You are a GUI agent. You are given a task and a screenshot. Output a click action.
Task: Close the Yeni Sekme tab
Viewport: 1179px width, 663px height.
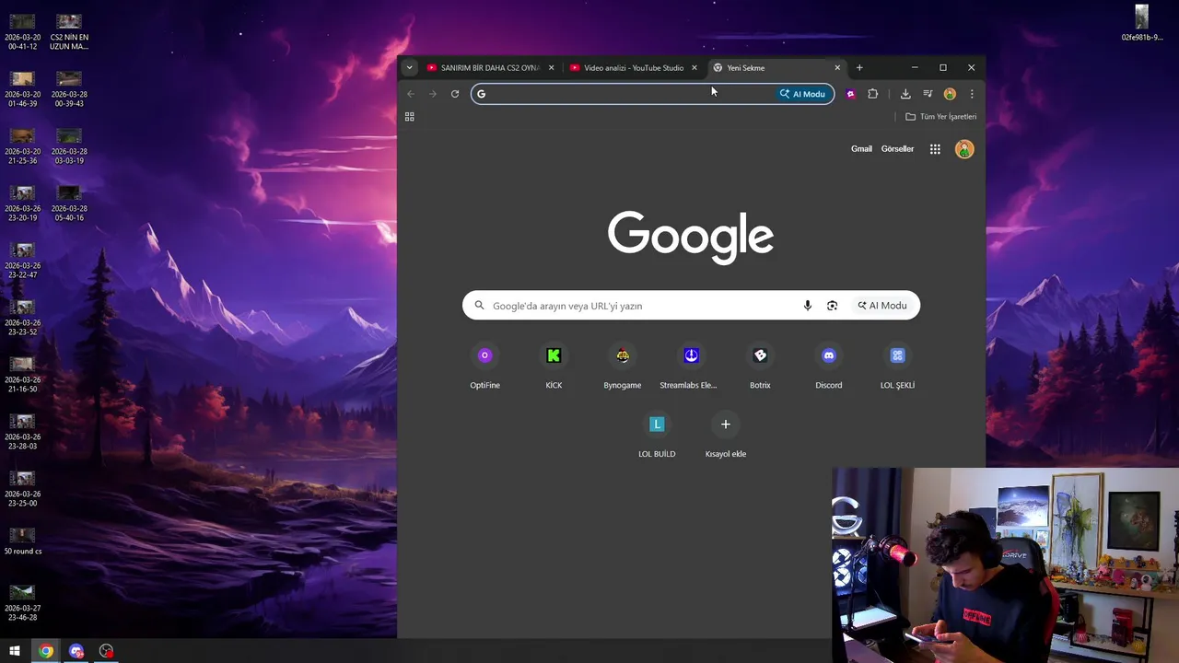837,67
